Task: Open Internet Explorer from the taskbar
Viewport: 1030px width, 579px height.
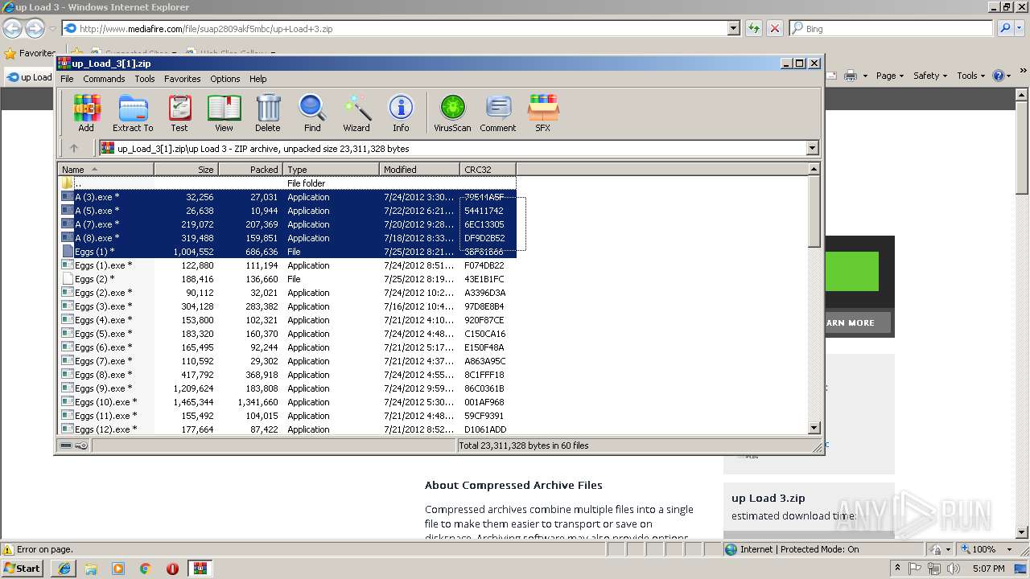Action: click(64, 569)
